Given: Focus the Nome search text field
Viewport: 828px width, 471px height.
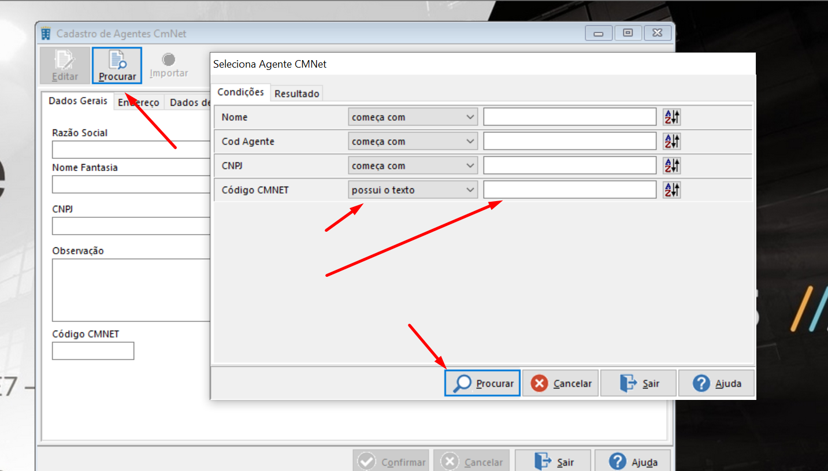Looking at the screenshot, I should 570,117.
